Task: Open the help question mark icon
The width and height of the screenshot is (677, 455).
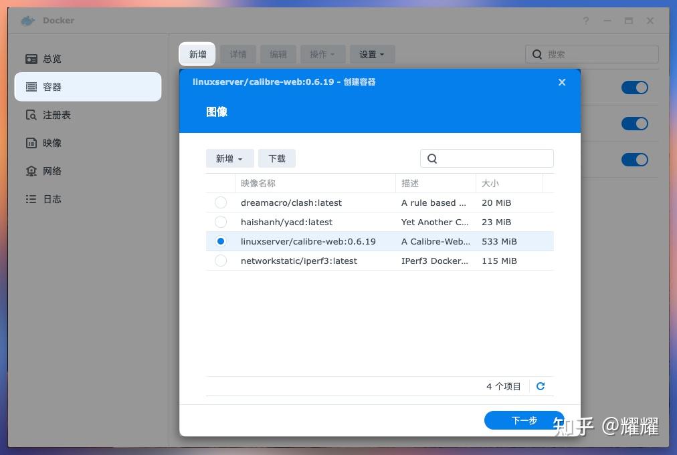Action: 585,21
